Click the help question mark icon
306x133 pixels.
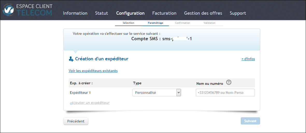click(x=229, y=82)
